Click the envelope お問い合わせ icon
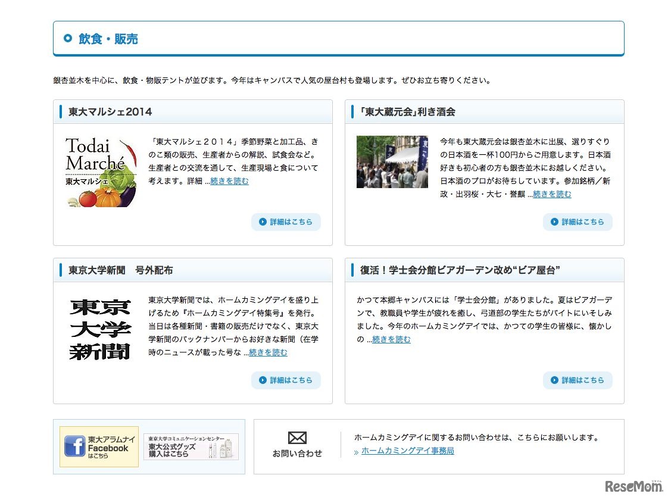This screenshot has width=671, height=500. tap(297, 438)
